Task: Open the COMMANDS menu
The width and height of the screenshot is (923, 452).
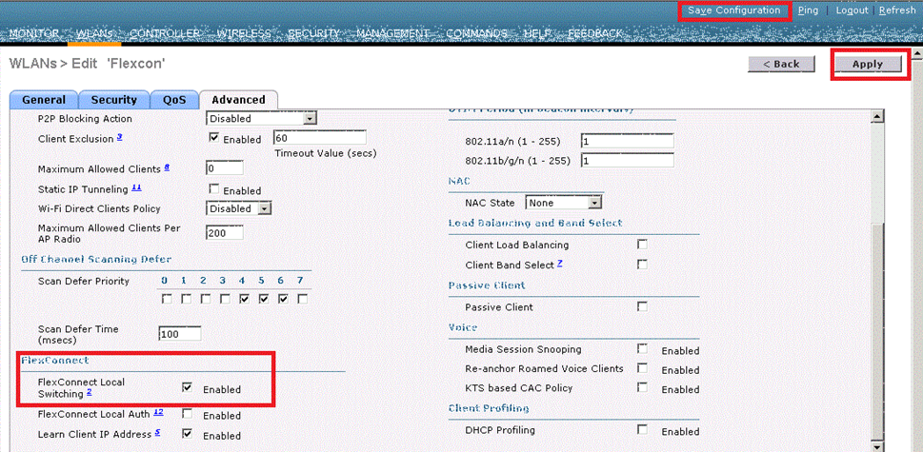Action: click(x=476, y=33)
